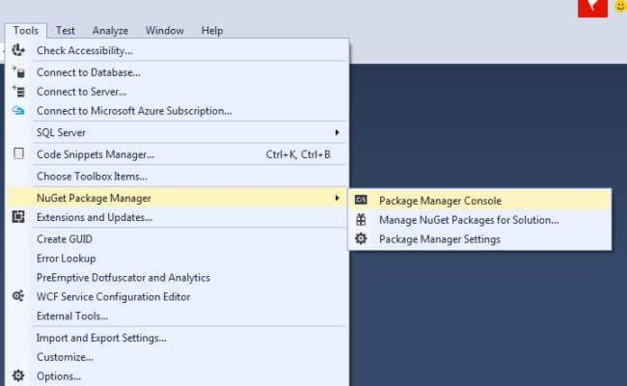627x386 pixels.
Task: Open Import and Export Settings
Action: click(x=101, y=338)
